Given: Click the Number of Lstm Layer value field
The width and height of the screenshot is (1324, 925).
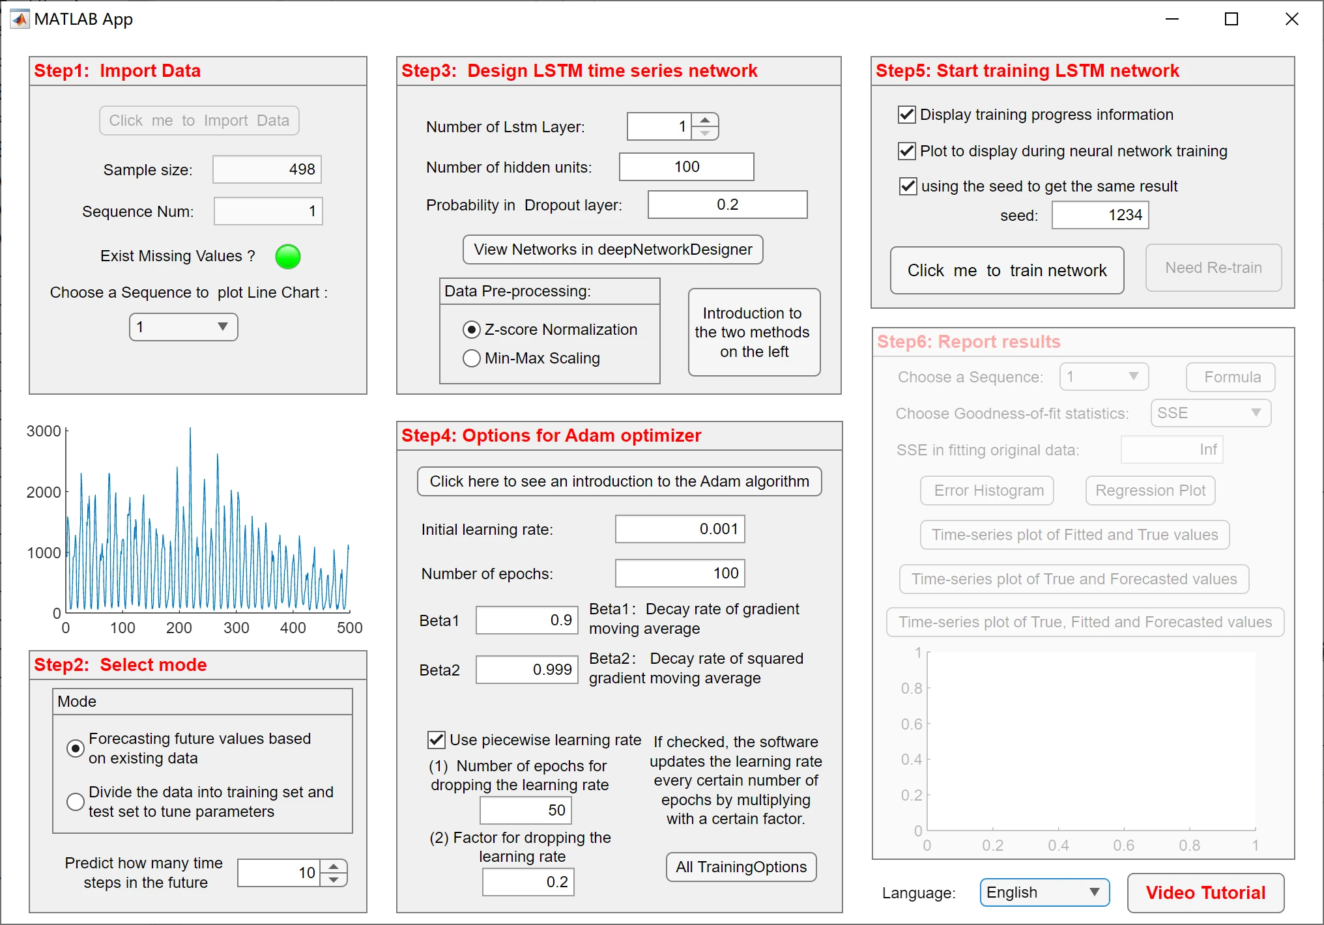Looking at the screenshot, I should tap(659, 126).
